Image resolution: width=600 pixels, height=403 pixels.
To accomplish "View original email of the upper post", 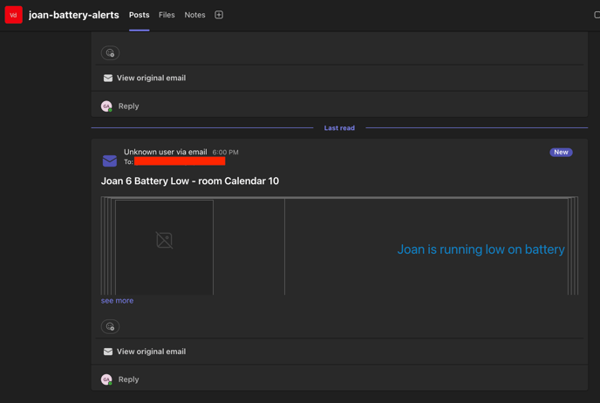I will (x=151, y=79).
